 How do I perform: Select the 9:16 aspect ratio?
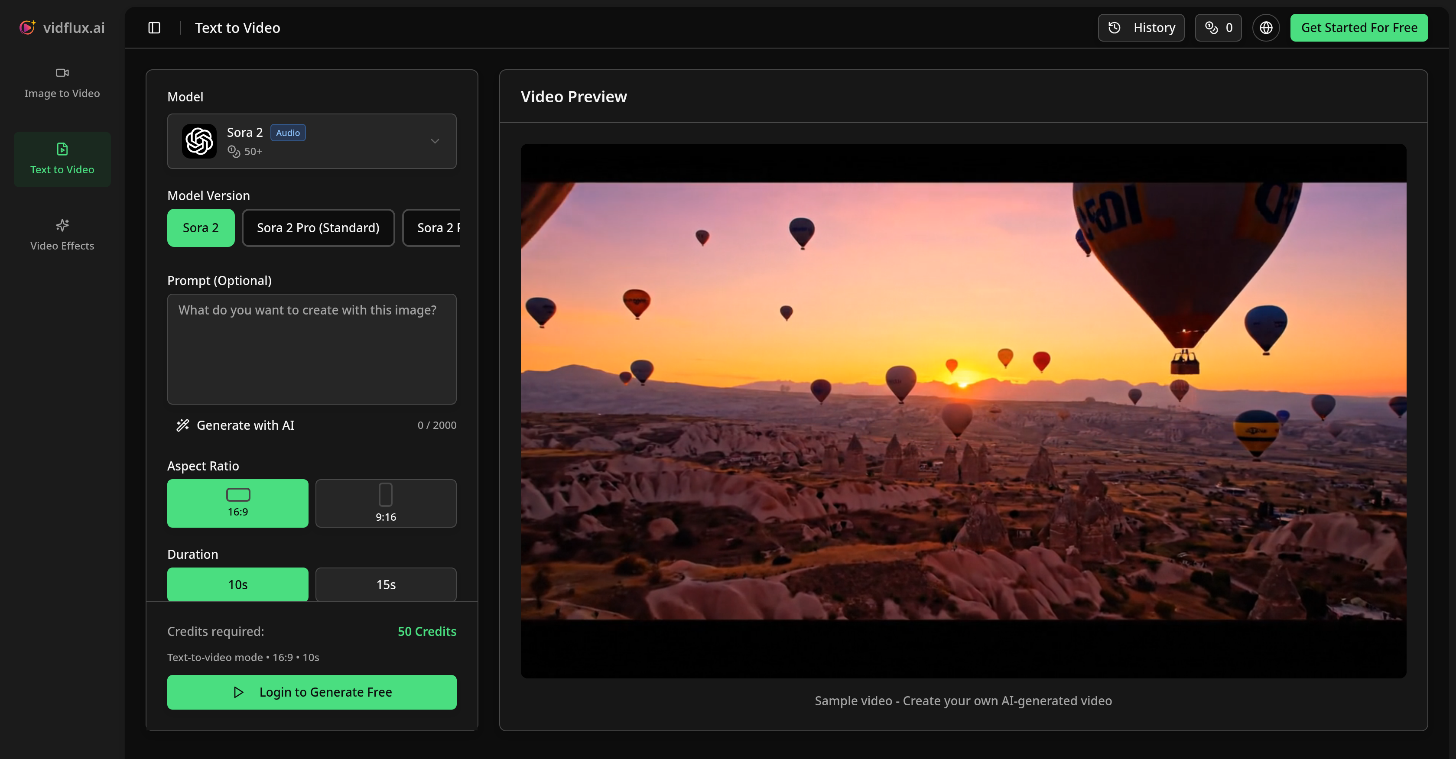click(x=386, y=503)
